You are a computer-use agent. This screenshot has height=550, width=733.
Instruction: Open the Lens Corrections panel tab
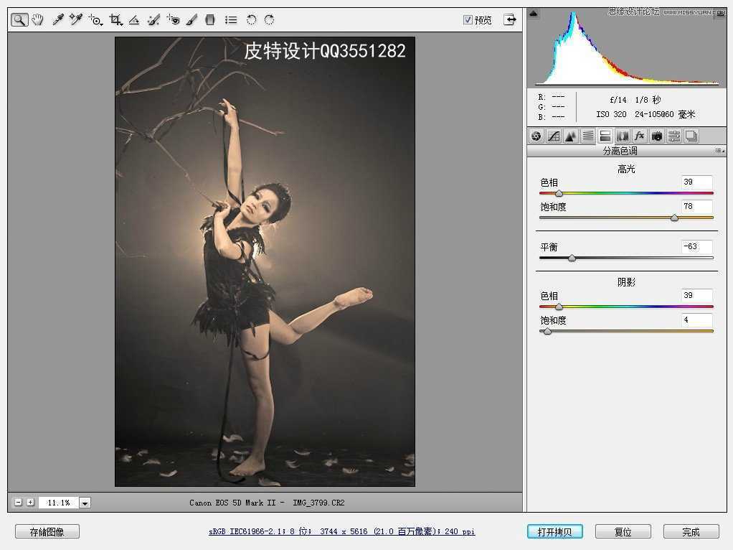623,136
